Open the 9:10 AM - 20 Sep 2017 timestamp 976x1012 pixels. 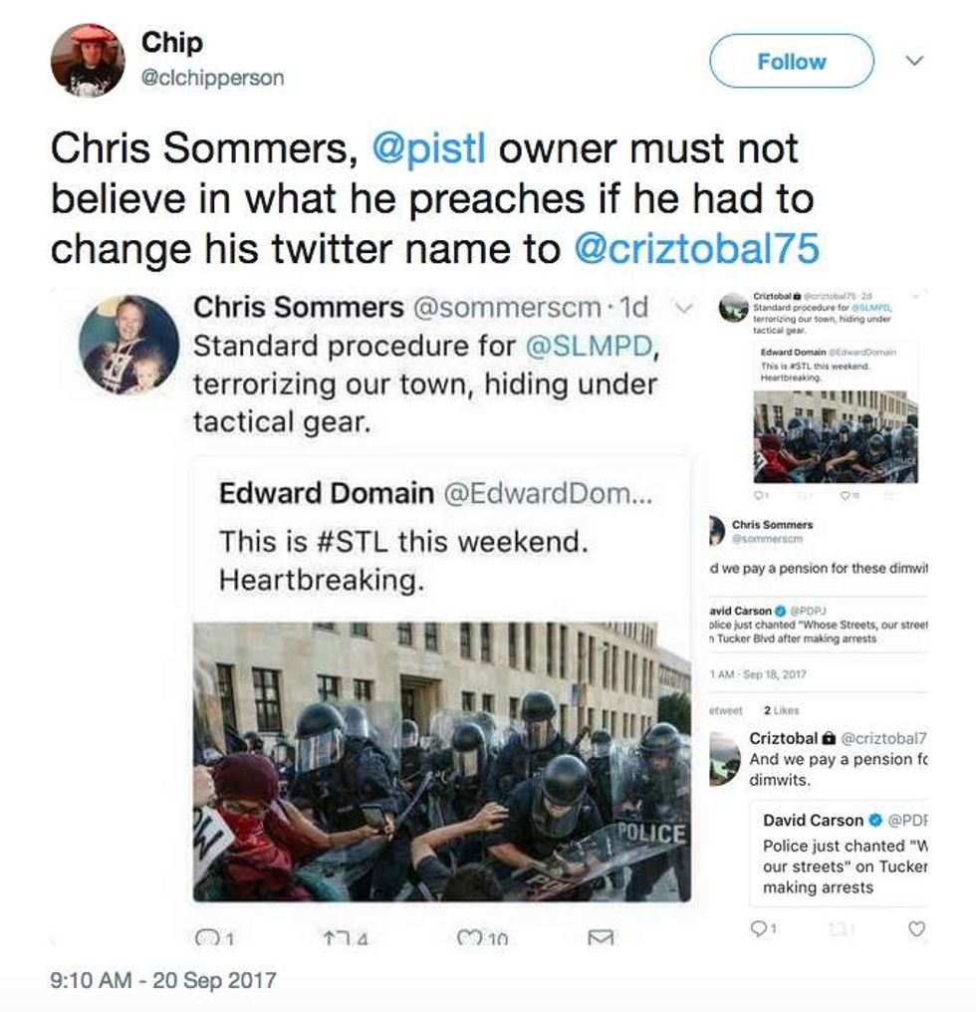[x=162, y=979]
